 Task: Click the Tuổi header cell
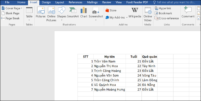134,57
